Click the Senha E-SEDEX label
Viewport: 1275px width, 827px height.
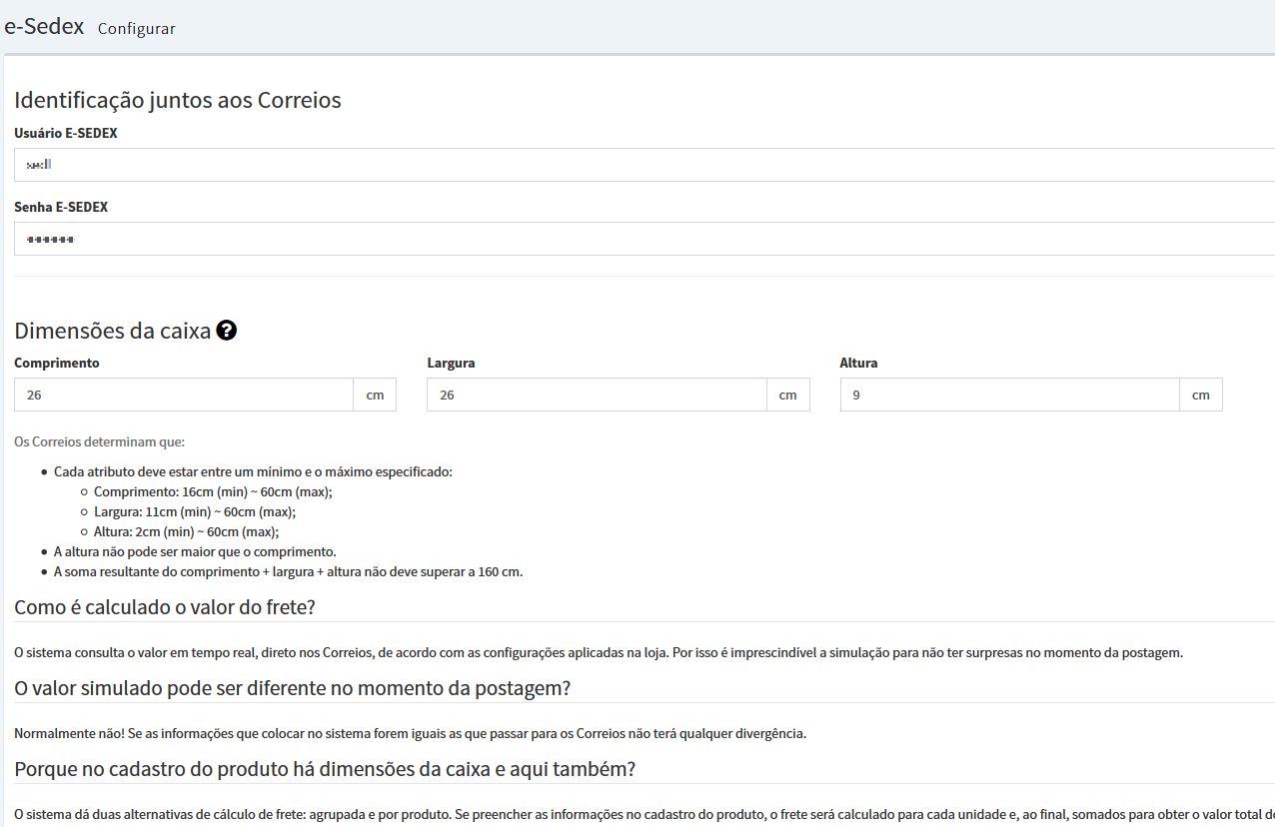(61, 207)
